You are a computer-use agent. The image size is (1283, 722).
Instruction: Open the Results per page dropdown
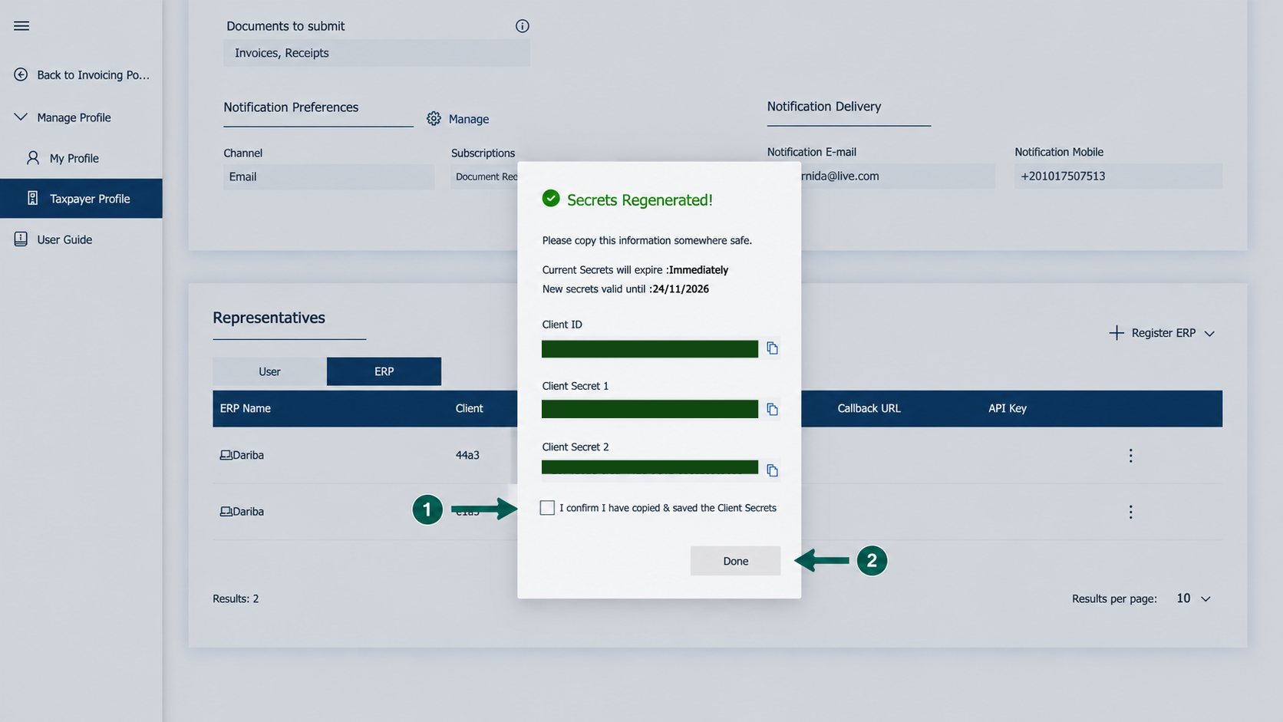click(x=1193, y=598)
